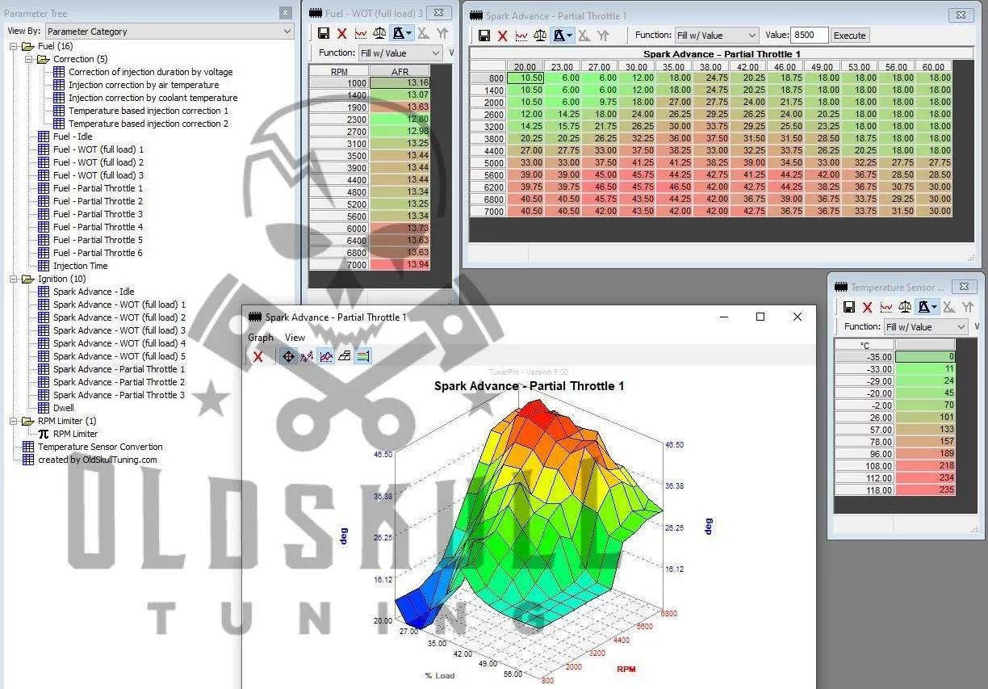This screenshot has width=988, height=689.
Task: Open the View menu in graph window
Action: 295,338
